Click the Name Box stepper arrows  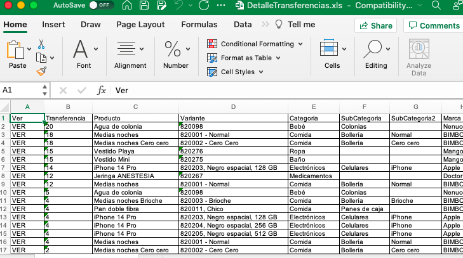pyautogui.click(x=44, y=90)
